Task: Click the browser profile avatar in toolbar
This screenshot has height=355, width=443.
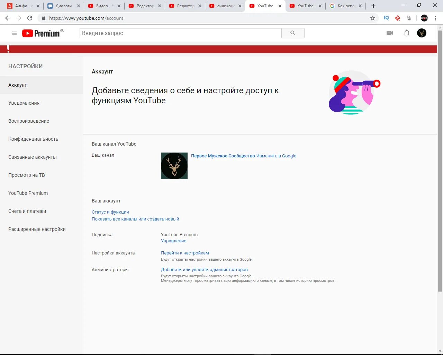Action: pyautogui.click(x=424, y=18)
